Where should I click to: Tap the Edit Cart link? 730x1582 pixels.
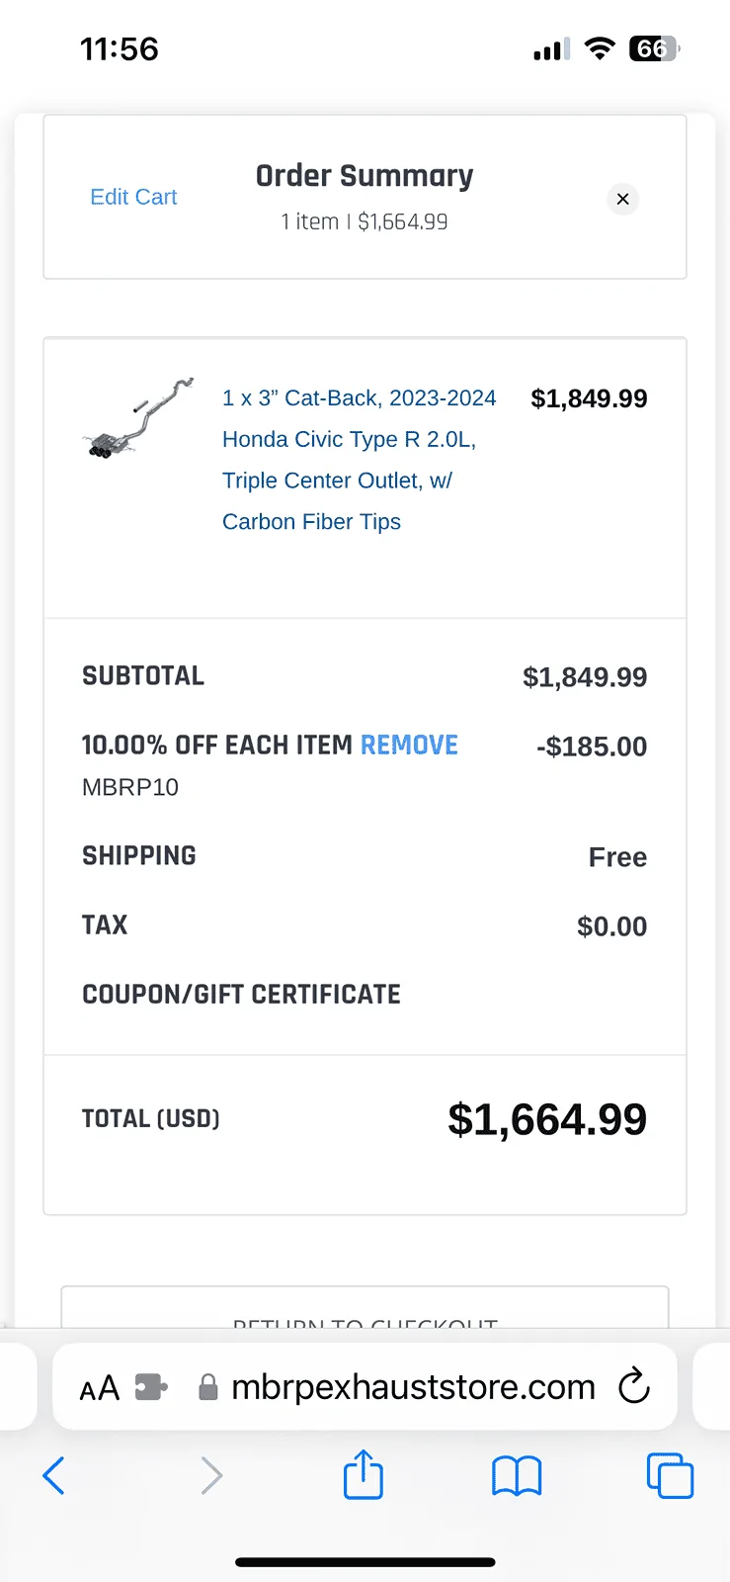click(133, 197)
